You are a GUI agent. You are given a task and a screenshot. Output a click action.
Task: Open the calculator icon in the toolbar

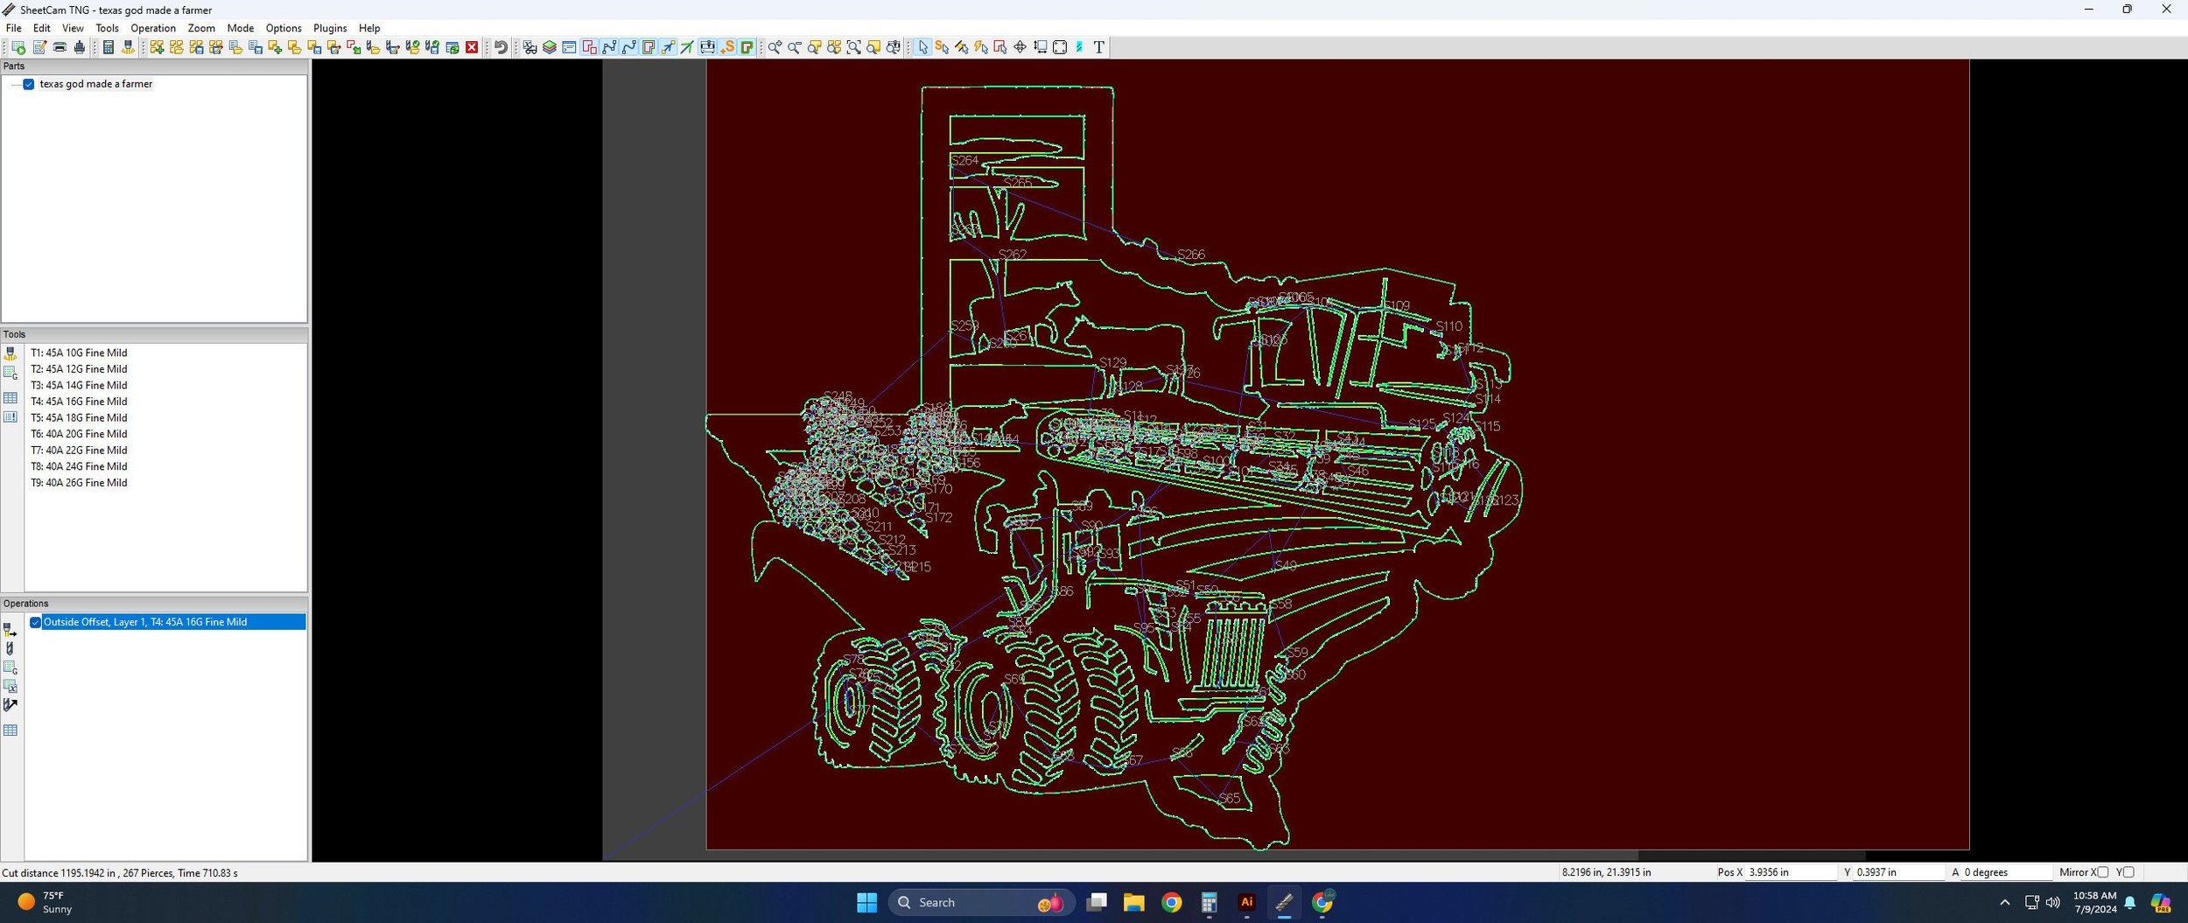(x=109, y=47)
